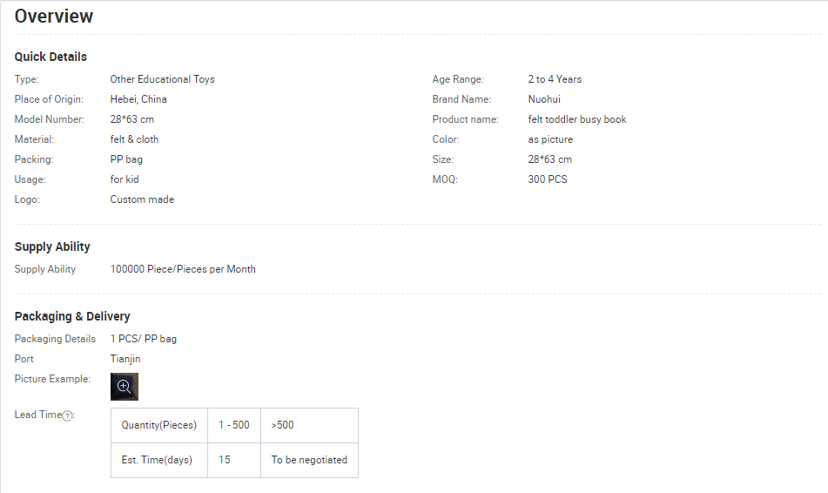828x493 pixels.
Task: Click the Overview heading
Action: tap(54, 17)
